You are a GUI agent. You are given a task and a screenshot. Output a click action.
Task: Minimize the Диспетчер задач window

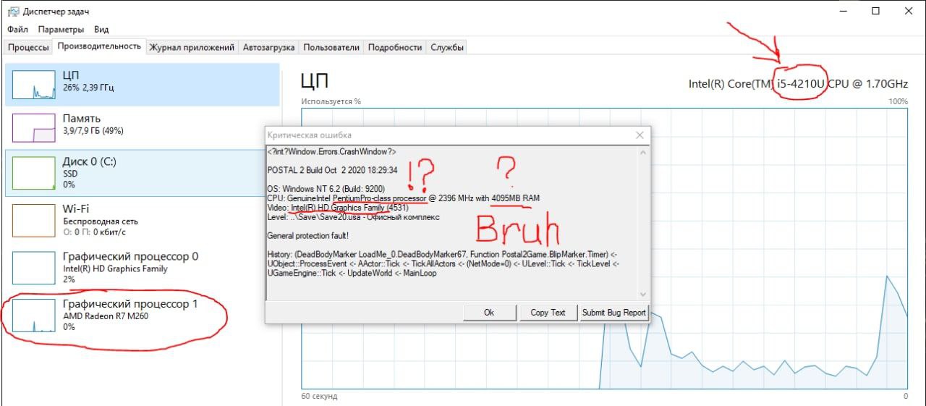point(844,11)
